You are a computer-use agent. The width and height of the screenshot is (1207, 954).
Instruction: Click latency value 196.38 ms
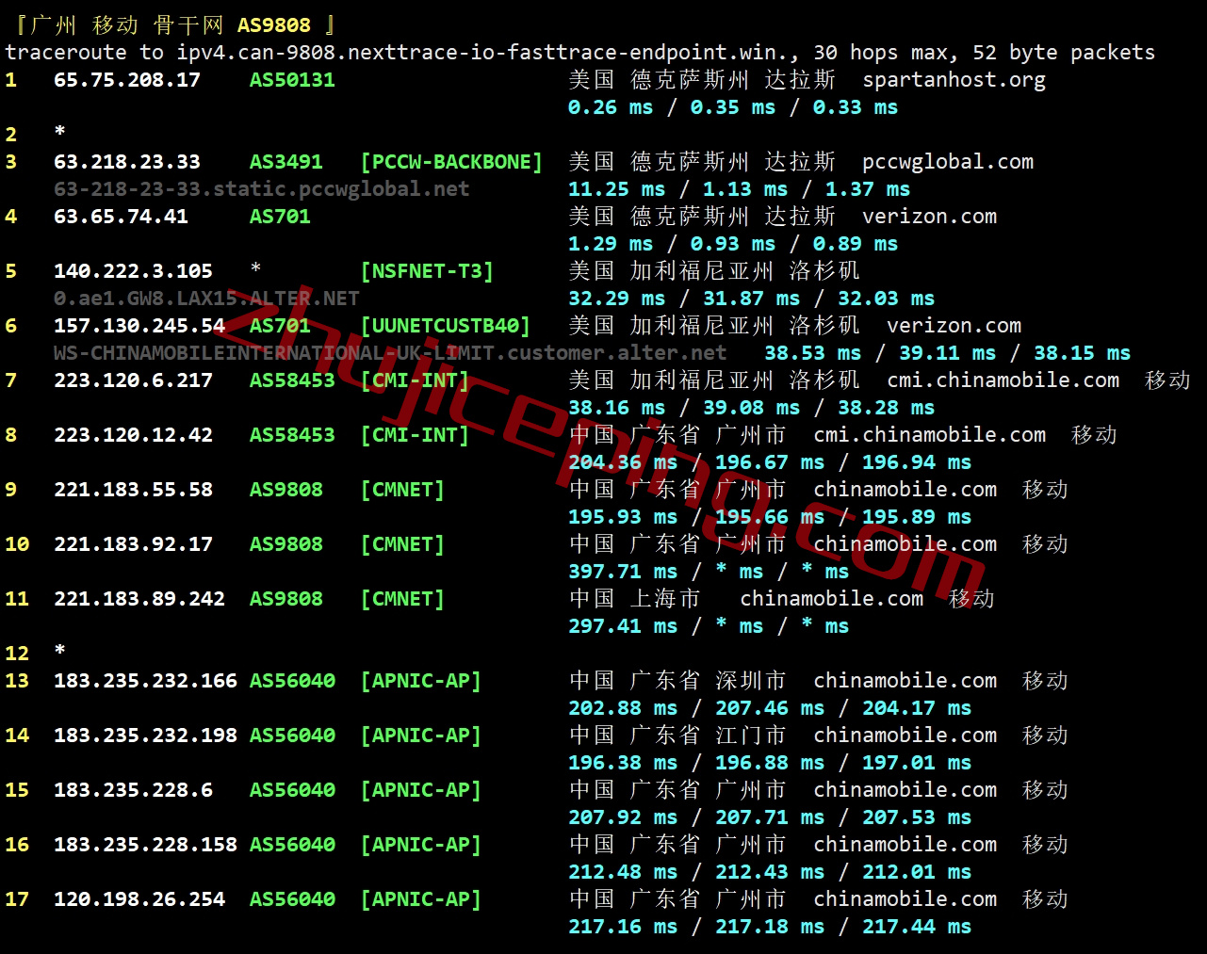(x=623, y=763)
